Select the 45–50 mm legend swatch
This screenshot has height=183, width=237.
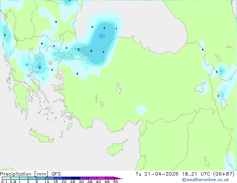click(110, 178)
